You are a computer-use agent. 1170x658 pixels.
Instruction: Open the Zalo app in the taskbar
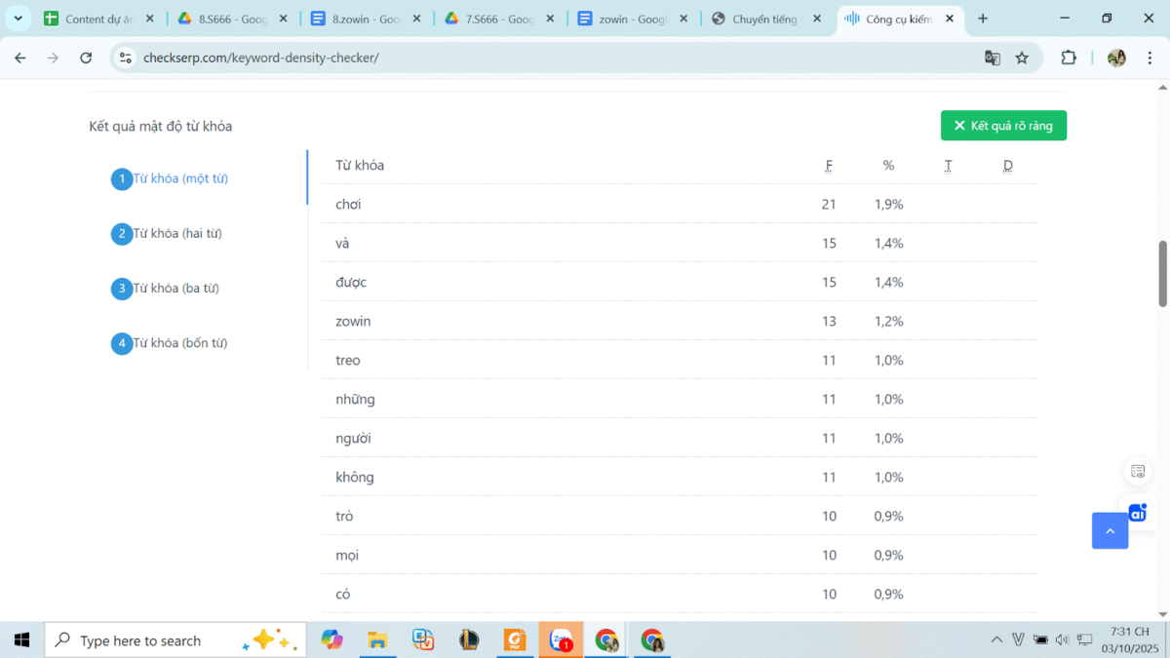pyautogui.click(x=561, y=640)
